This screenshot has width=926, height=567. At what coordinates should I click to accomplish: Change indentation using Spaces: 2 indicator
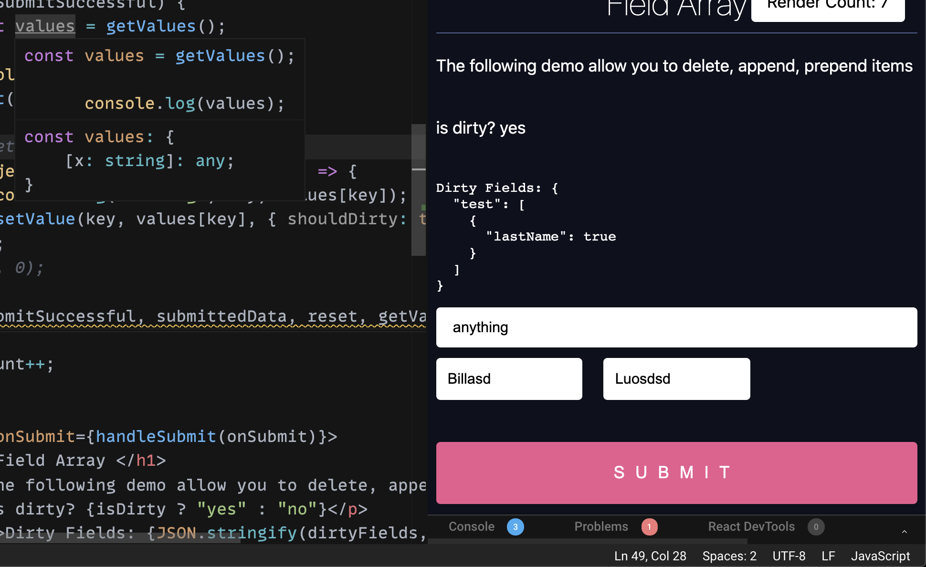728,556
